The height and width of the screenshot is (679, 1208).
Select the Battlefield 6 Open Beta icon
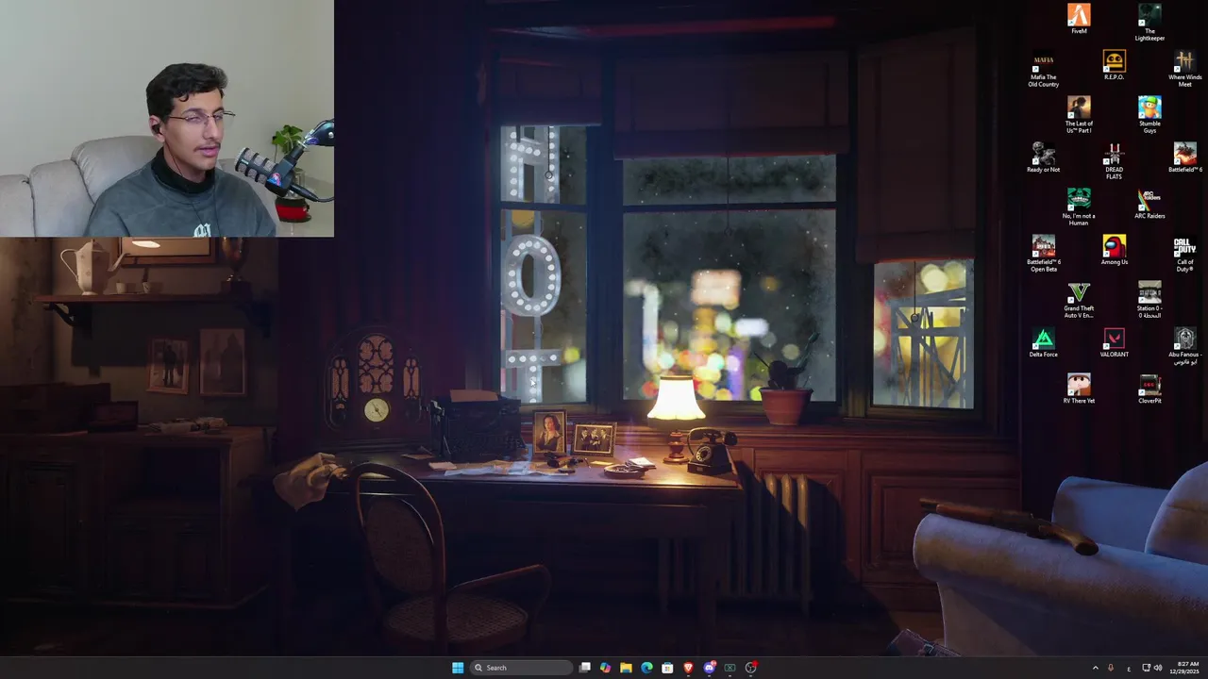pos(1043,254)
